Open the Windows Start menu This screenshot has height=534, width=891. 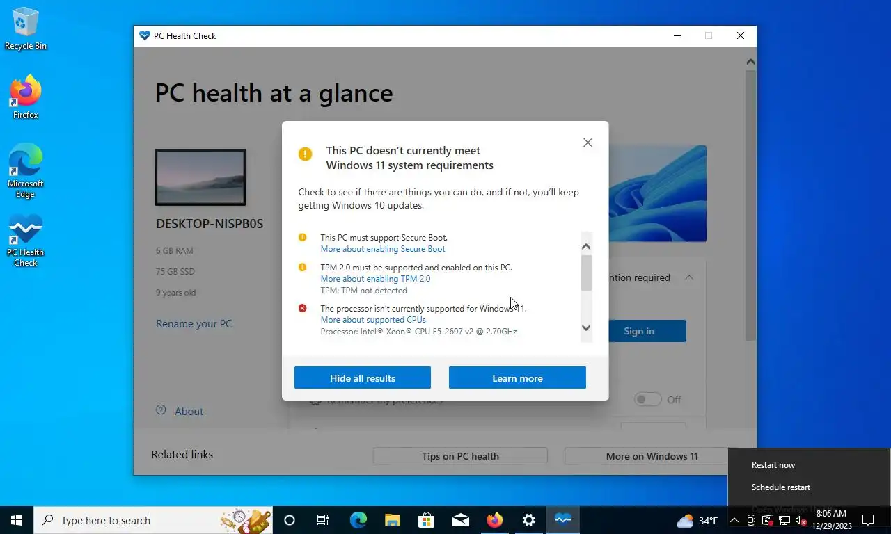(17, 520)
